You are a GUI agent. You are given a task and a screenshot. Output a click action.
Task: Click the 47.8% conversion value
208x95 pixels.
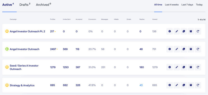click(92, 85)
